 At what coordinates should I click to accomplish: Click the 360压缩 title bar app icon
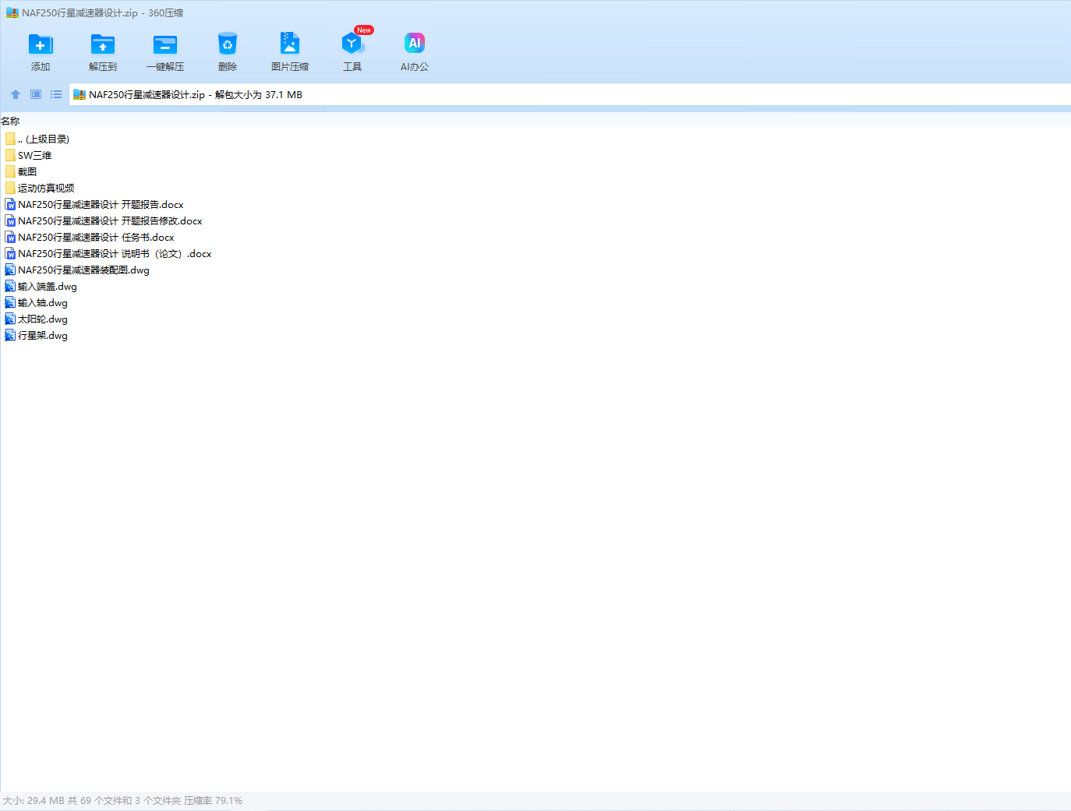coord(12,13)
